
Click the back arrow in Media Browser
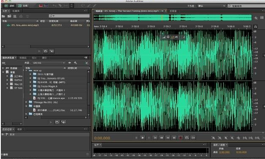70,63
